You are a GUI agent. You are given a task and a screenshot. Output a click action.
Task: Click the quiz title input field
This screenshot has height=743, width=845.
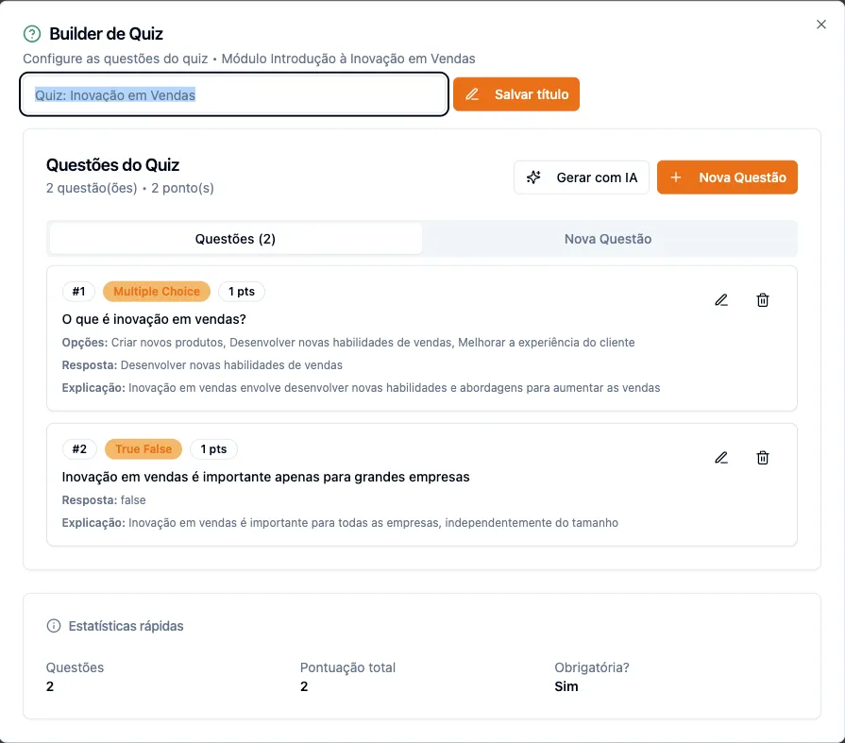pyautogui.click(x=232, y=93)
